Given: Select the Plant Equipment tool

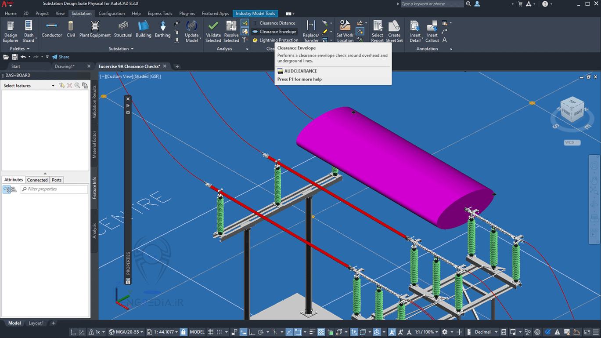Looking at the screenshot, I should [95, 29].
